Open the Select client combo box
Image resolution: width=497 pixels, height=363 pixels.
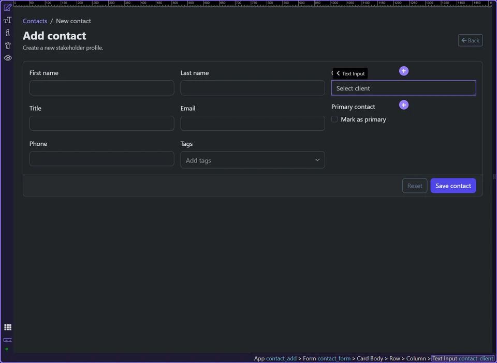(403, 88)
